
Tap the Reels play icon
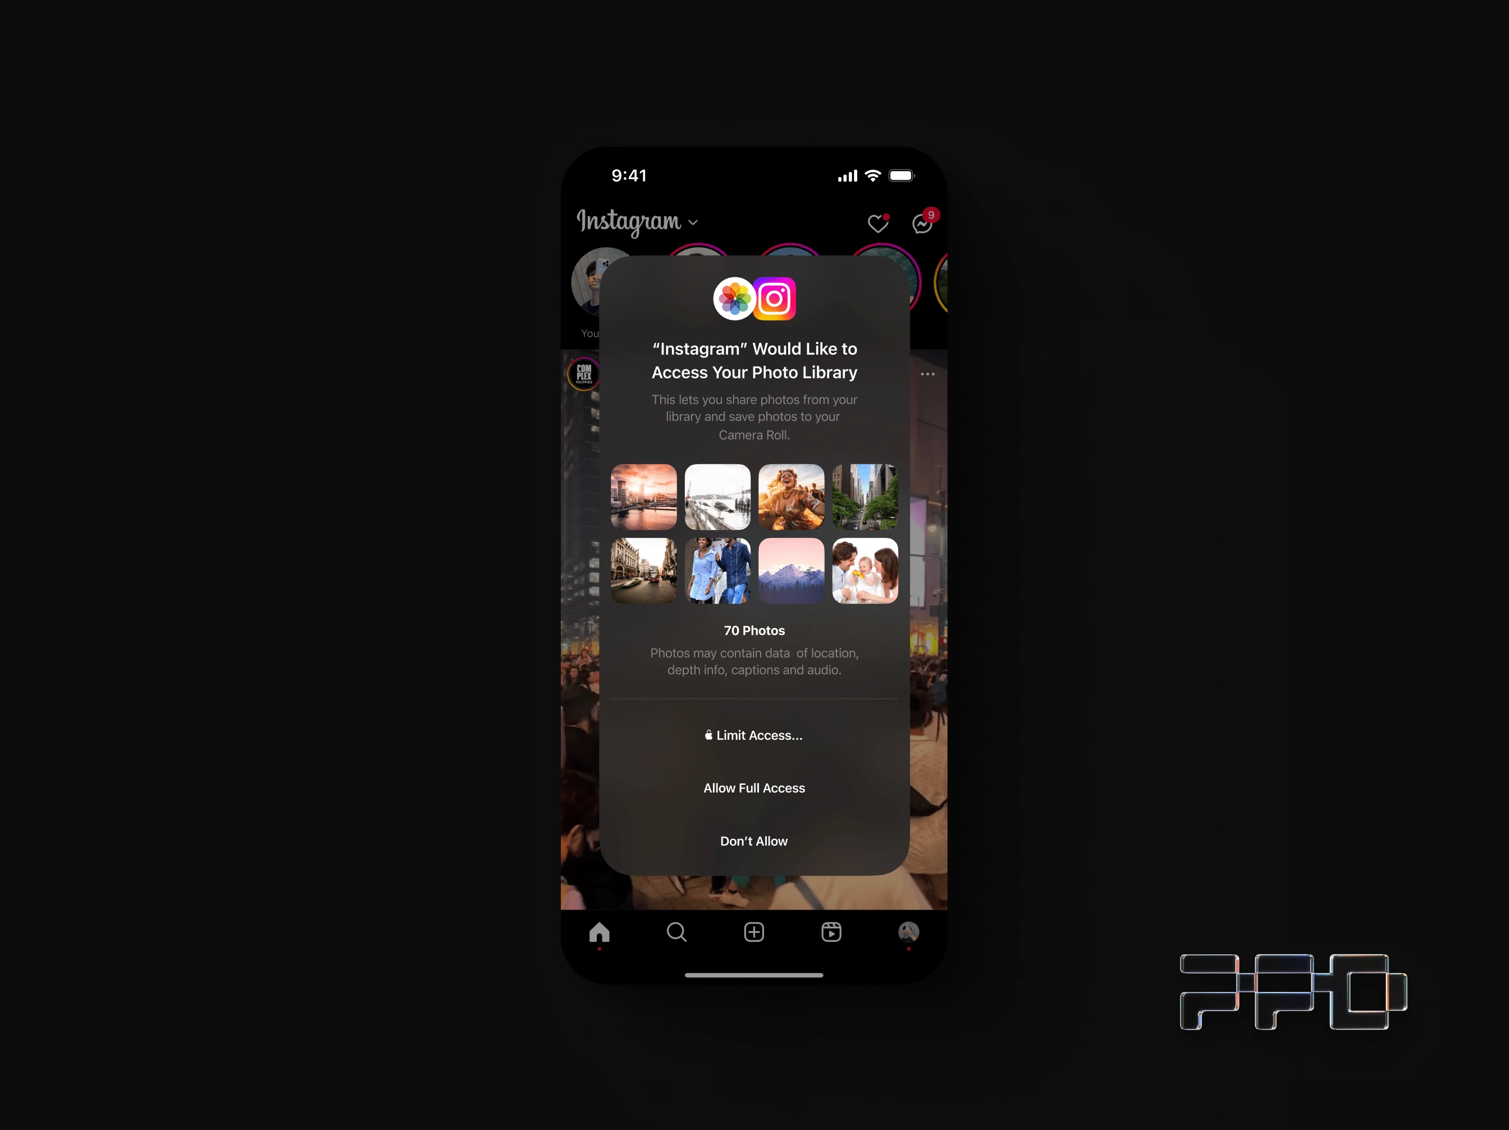tap(831, 932)
